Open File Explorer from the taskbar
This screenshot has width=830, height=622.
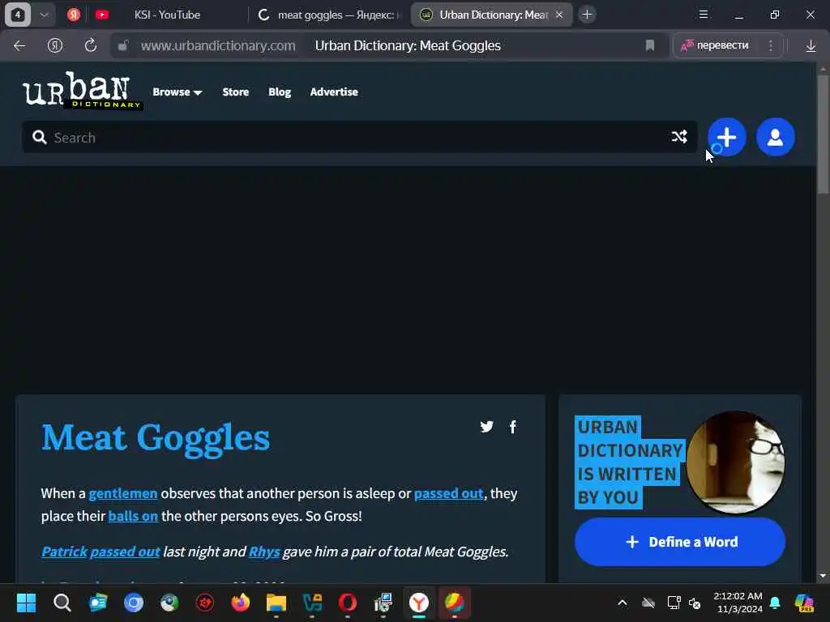click(276, 603)
